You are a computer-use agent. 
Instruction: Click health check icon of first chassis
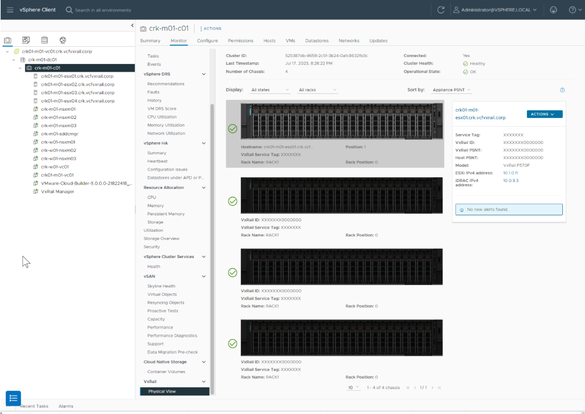pos(233,129)
